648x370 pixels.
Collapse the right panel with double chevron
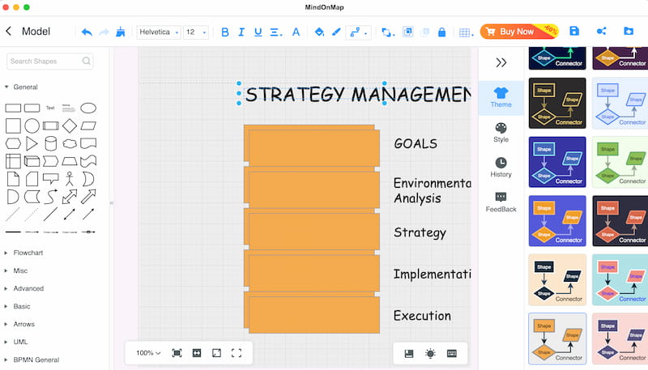pyautogui.click(x=501, y=63)
